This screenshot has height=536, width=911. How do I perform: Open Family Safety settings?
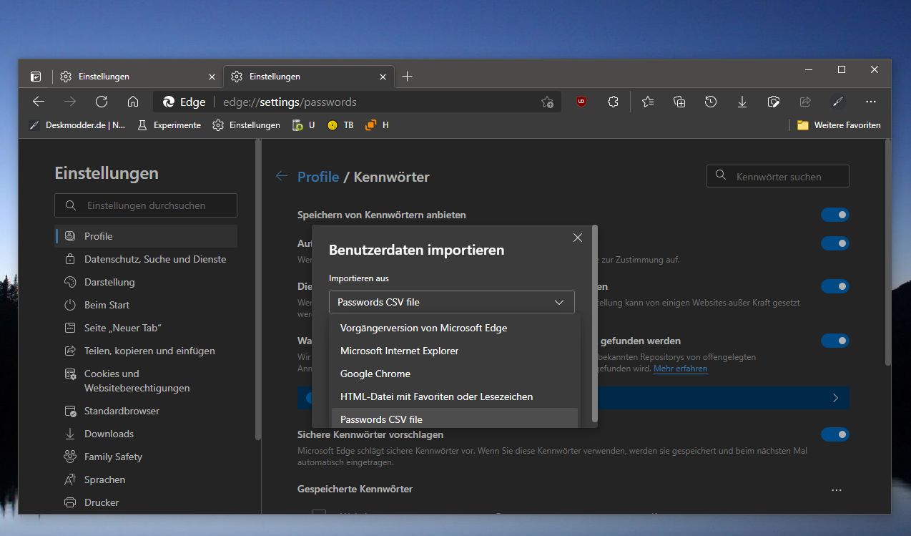146,457
